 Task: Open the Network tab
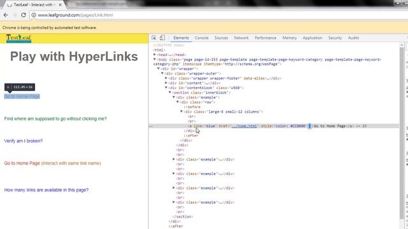coord(241,38)
